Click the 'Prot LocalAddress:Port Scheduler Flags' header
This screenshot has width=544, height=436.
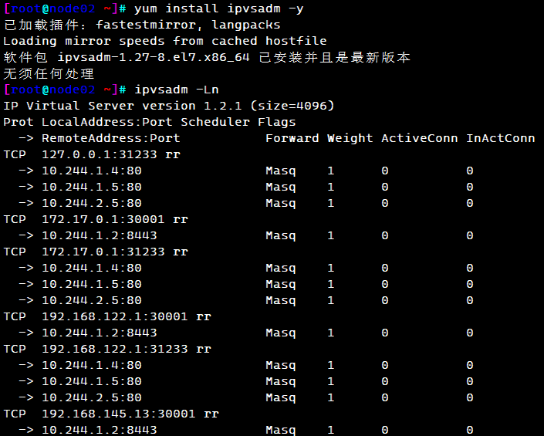pyautogui.click(x=150, y=122)
